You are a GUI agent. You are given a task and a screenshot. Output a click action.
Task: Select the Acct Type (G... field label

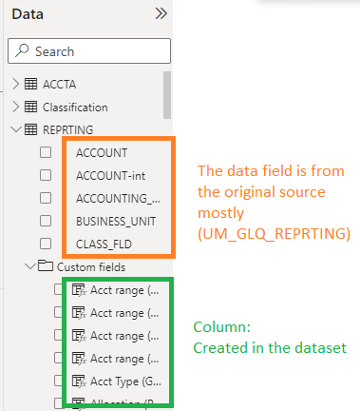125,382
